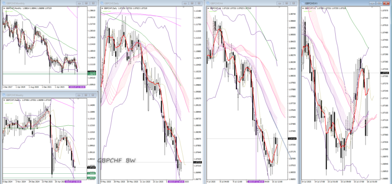Viewport: 392px width, 184px height.
Task: Click the chart shift marker atop Daily chart
Action: tap(183, 8)
